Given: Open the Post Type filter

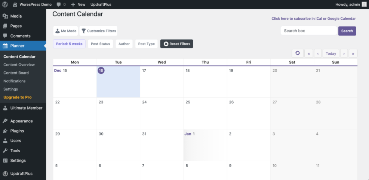Looking at the screenshot, I should 147,44.
